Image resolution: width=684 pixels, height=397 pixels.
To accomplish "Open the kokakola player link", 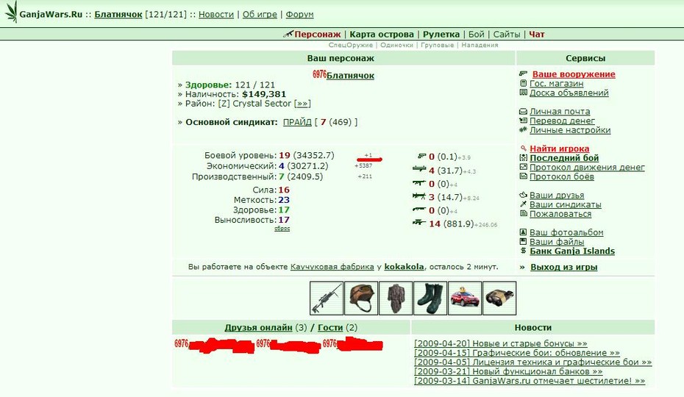I will (404, 267).
